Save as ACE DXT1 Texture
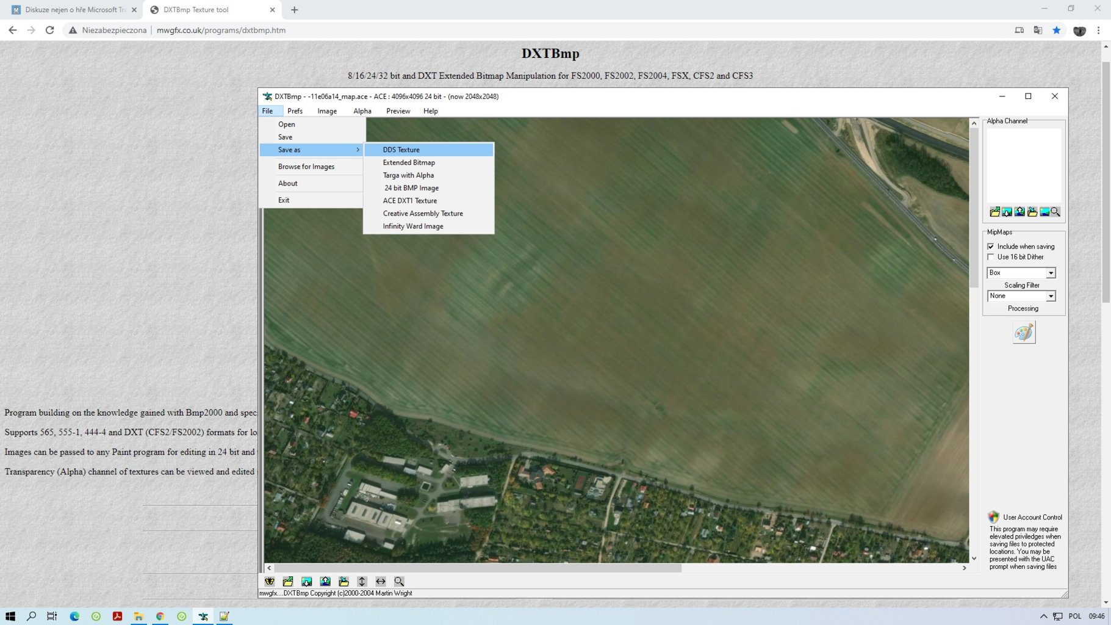Screen dimensions: 1111x625 click(429, 201)
